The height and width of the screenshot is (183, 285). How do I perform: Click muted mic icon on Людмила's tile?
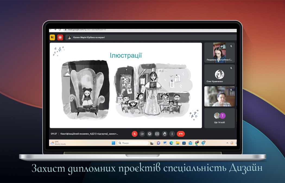[231, 46]
